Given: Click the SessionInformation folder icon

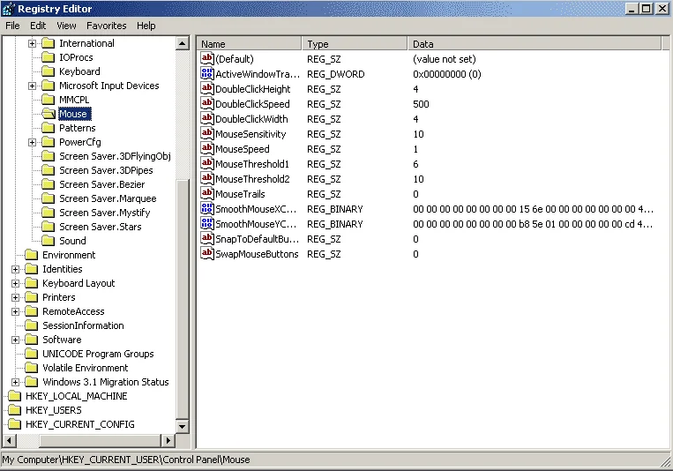Looking at the screenshot, I should (32, 325).
